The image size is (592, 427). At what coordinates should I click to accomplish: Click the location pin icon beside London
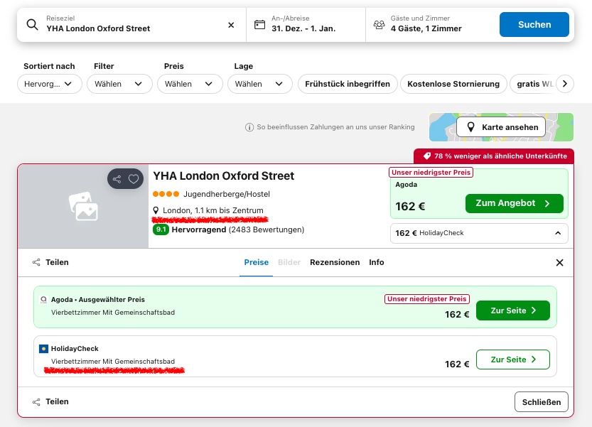click(x=156, y=210)
